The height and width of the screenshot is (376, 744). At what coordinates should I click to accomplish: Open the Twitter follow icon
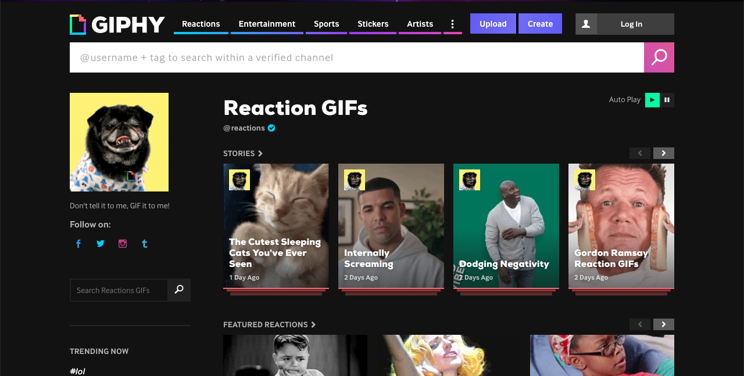(x=101, y=244)
